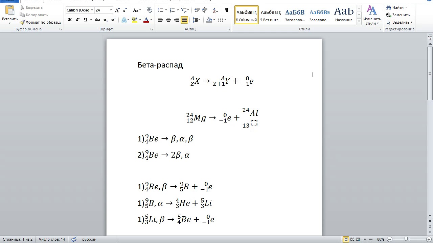Open the Вставить paste dropdown arrow
Screen dimensions: 433x243
(10, 22)
